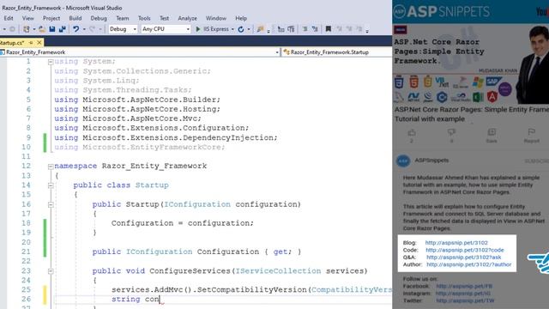Open the ASPSnippets channel avatar

click(x=403, y=161)
